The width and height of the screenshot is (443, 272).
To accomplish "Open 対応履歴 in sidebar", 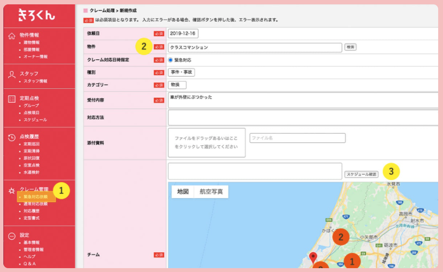I will point(32,211).
